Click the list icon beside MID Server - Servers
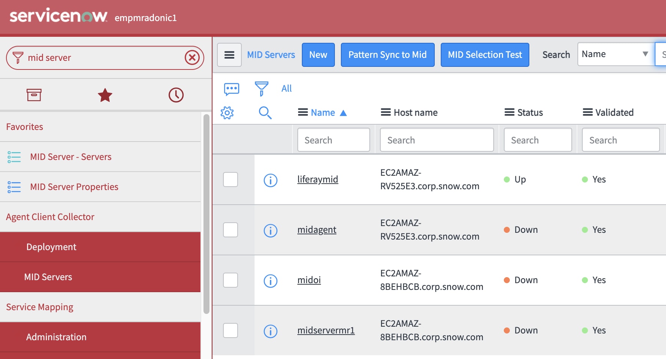The height and width of the screenshot is (359, 666). (14, 157)
